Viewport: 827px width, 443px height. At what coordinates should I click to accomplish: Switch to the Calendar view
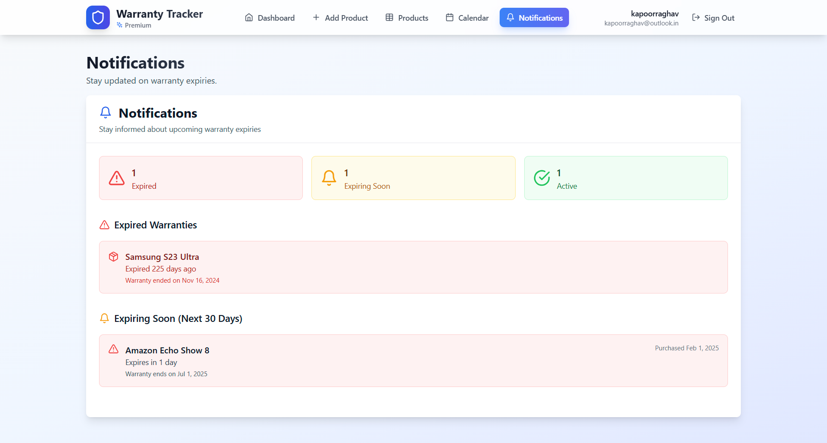467,18
